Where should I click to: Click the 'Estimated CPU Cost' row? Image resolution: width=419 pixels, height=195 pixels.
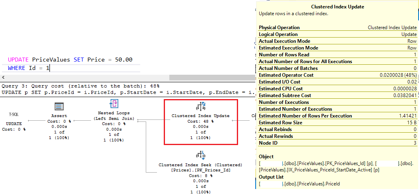pyautogui.click(x=338, y=89)
